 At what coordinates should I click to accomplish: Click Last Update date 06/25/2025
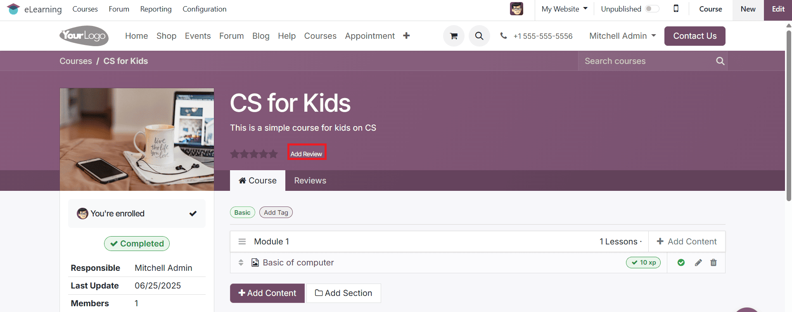[158, 286]
